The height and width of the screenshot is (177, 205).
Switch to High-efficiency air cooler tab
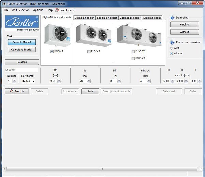[57, 17]
